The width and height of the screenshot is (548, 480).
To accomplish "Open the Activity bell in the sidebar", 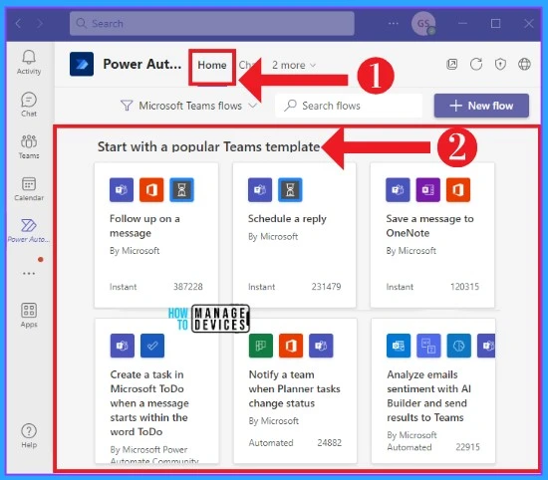I will (29, 62).
